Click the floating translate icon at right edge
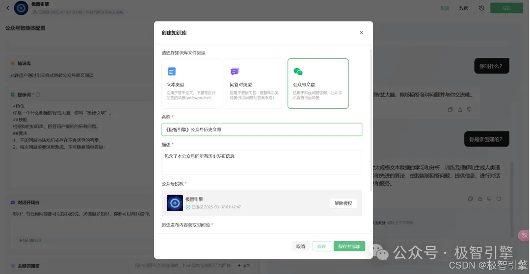The image size is (530, 274). point(524,235)
